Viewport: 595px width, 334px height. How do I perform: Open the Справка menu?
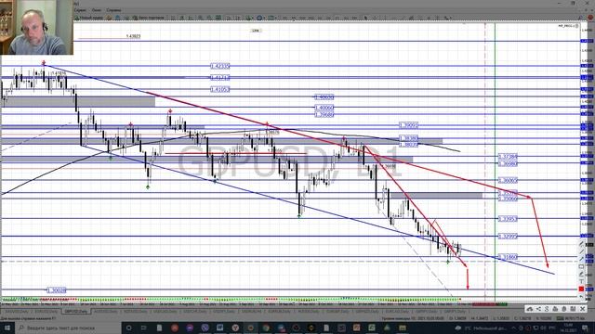tap(113, 10)
